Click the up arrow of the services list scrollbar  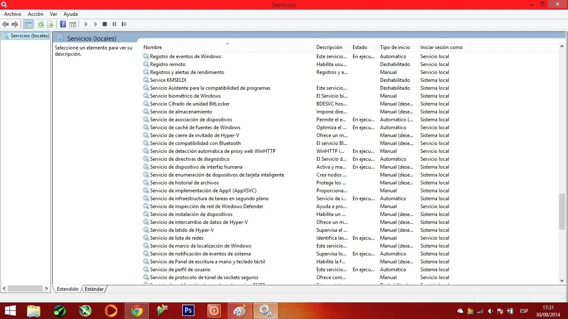point(562,47)
